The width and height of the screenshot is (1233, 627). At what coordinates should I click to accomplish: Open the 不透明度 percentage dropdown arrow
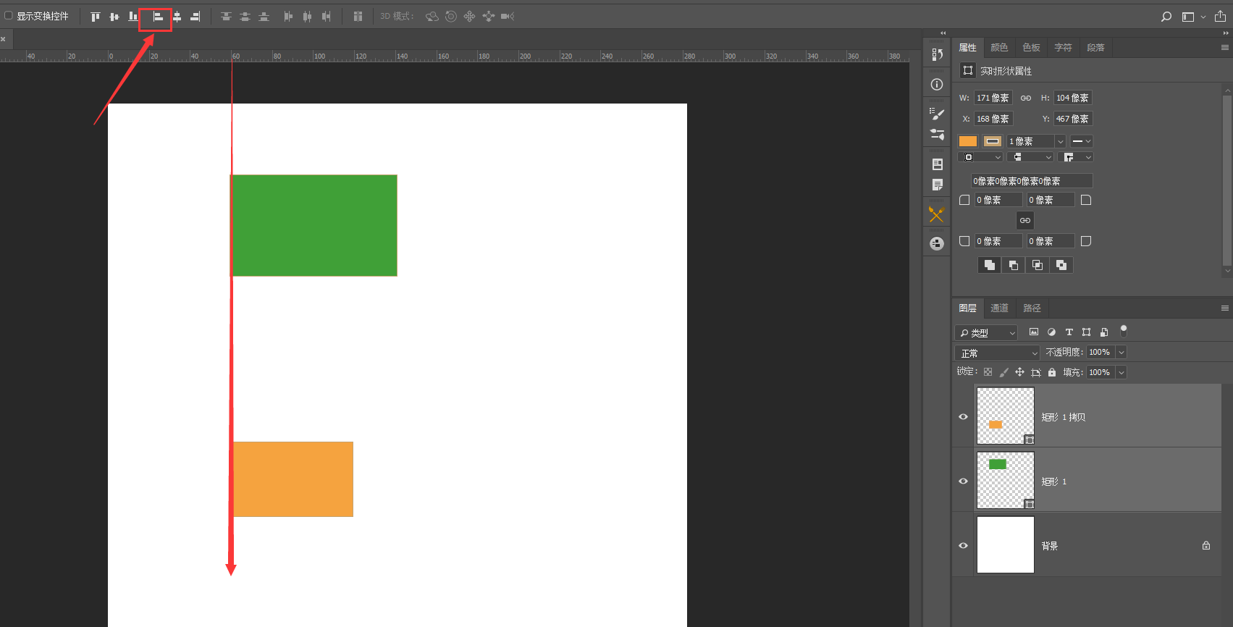pyautogui.click(x=1122, y=353)
